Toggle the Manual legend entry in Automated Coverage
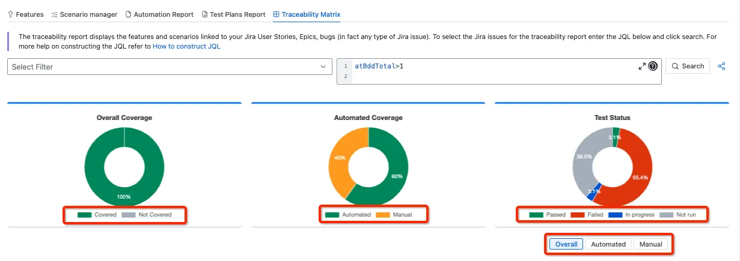This screenshot has height=261, width=740. pos(394,214)
